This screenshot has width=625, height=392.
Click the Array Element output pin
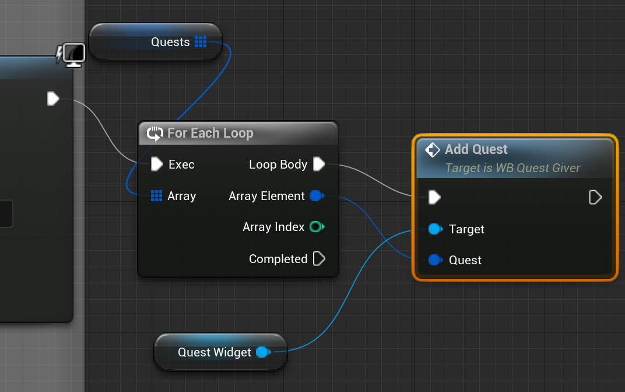click(317, 196)
